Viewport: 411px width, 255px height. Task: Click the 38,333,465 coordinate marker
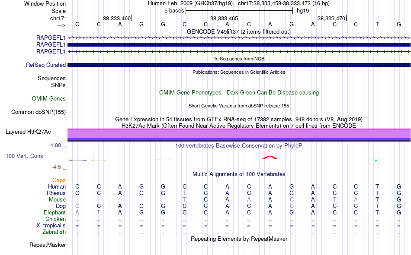[224, 18]
